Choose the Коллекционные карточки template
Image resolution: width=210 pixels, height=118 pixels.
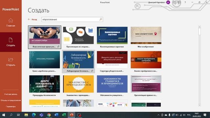point(112,35)
